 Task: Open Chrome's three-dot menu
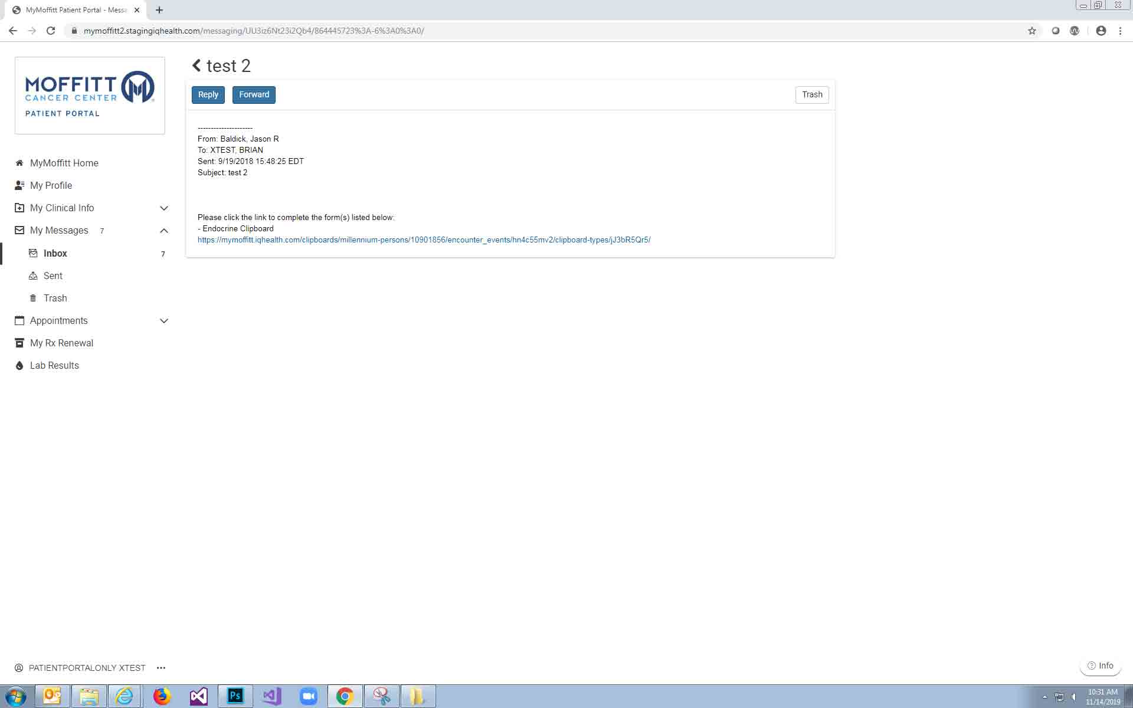pos(1120,31)
